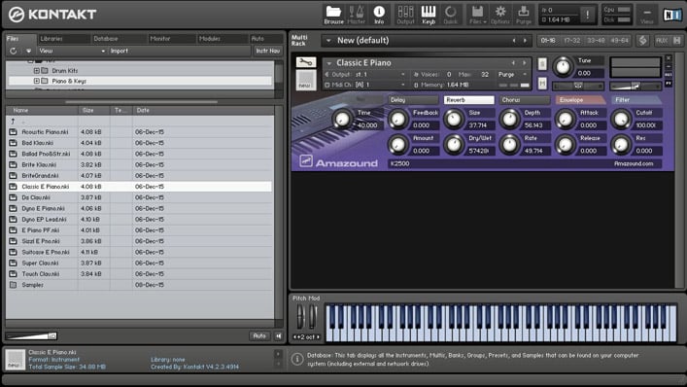Click the preview playback rewind icon
Viewport: 687px width, 387px height.
(x=278, y=336)
